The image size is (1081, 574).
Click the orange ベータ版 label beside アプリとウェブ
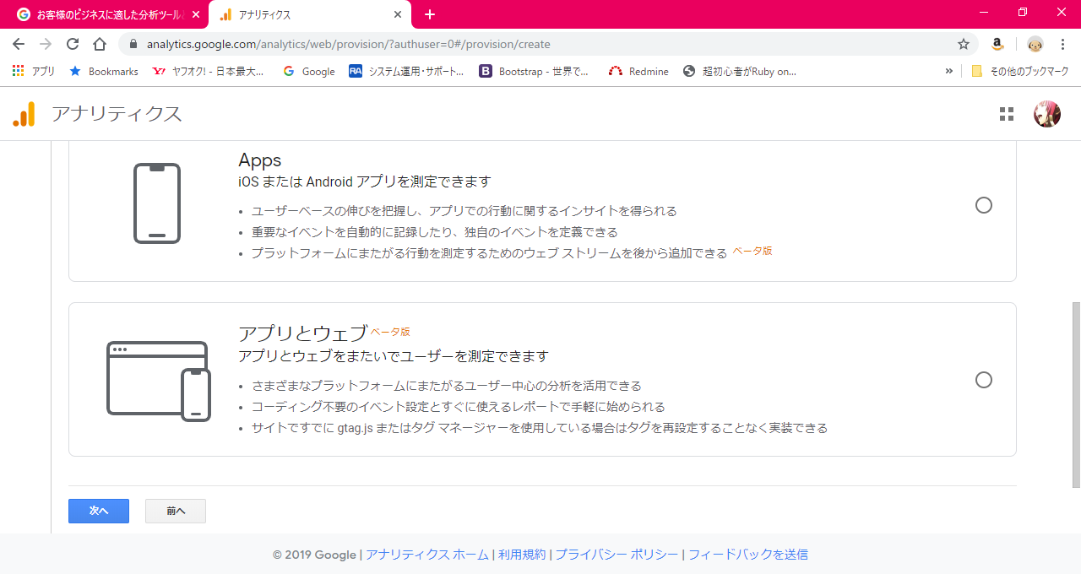pyautogui.click(x=390, y=332)
